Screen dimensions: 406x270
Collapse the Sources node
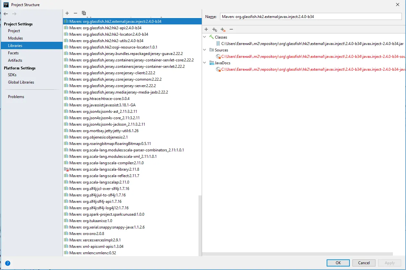[x=205, y=50]
